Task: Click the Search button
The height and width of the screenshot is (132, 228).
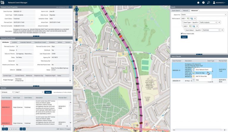Action: (x=184, y=37)
